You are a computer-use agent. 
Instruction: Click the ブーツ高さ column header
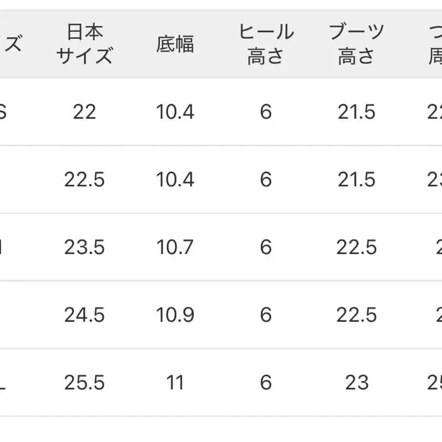pos(356,44)
